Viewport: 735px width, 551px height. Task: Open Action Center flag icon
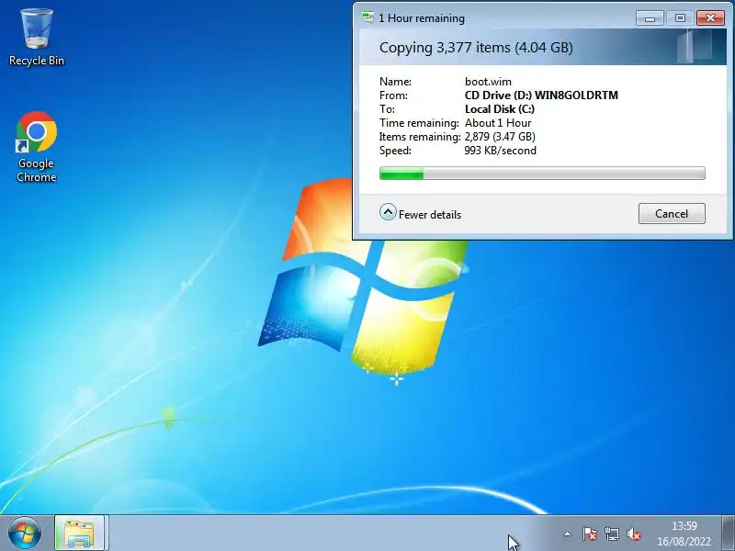[589, 534]
